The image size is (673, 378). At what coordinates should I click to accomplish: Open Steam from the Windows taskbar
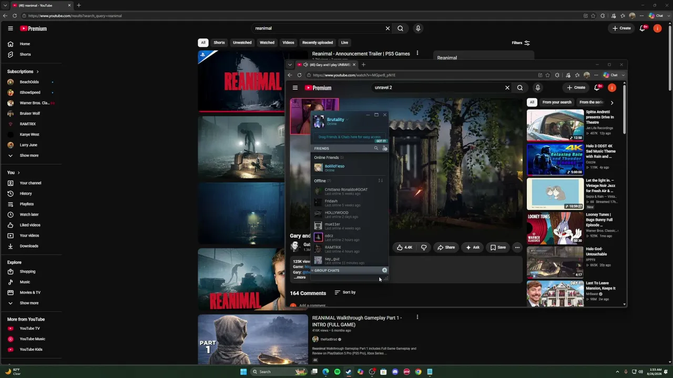pos(349,372)
